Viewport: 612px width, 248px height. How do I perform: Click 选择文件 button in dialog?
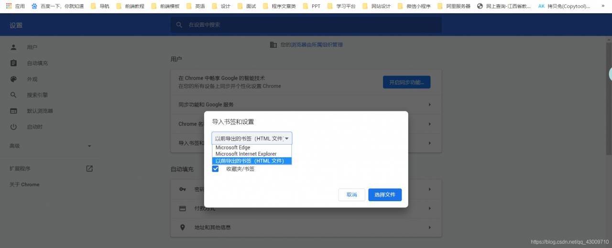tap(385, 194)
